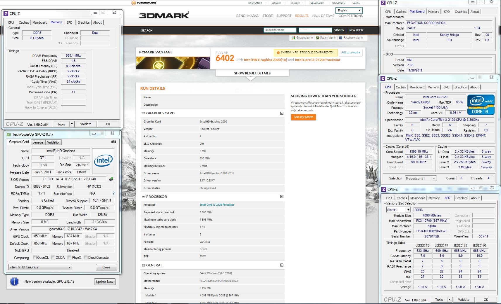
Task: Open the COMPETITIONS menu item
Action: tap(351, 16)
